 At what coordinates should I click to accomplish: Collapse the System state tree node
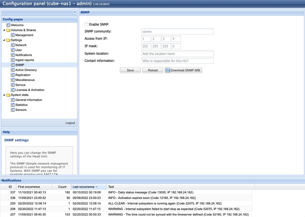click(4, 95)
